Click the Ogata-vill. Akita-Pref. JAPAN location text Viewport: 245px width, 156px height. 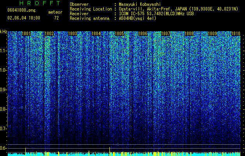(178, 9)
